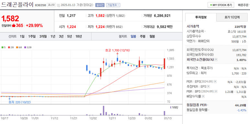Click the red 20-day moving average legend

11,47
